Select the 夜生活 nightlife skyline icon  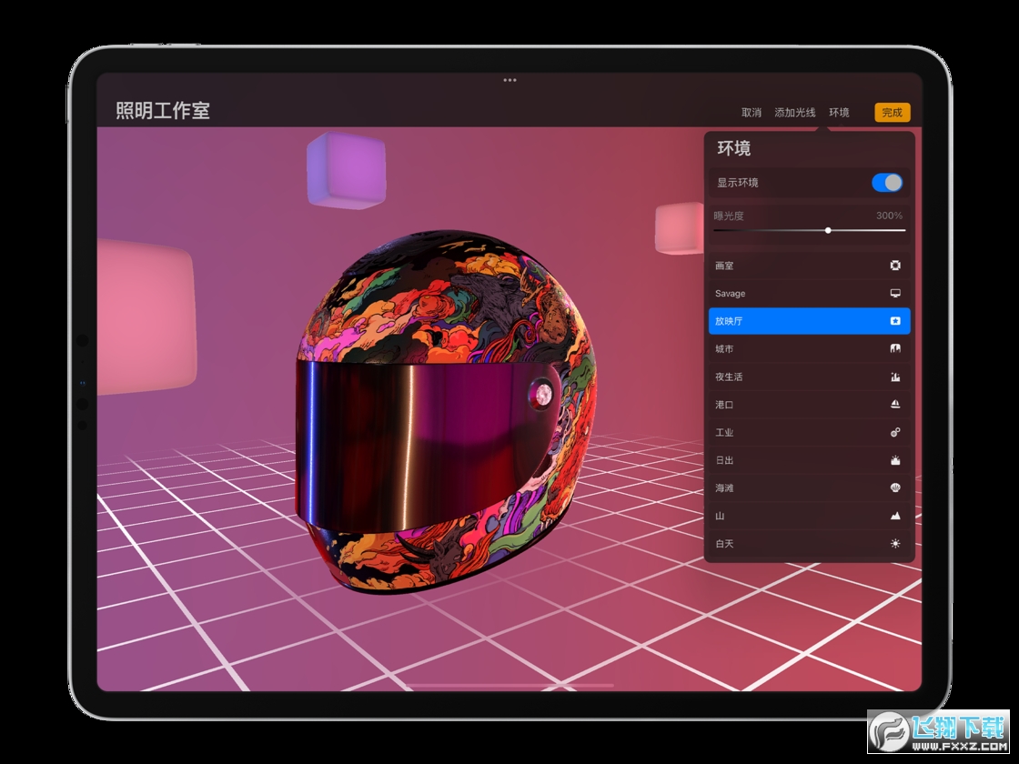[895, 377]
